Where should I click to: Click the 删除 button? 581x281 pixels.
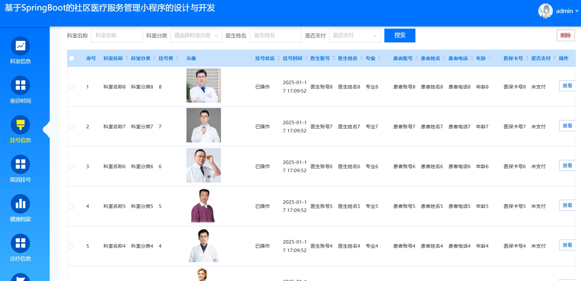(566, 35)
